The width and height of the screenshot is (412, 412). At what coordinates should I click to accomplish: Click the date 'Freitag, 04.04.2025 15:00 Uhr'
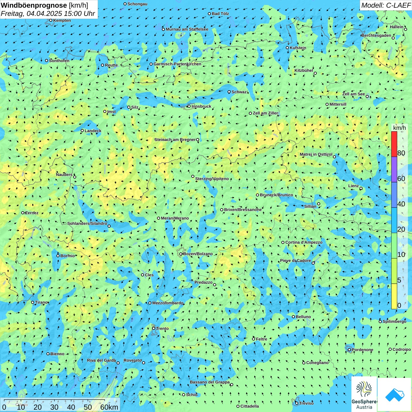[x=48, y=14]
